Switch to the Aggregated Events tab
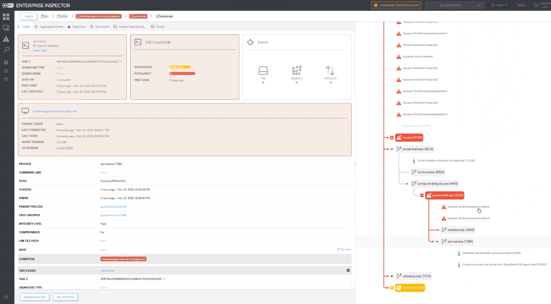The height and width of the screenshot is (304, 551). (49, 27)
